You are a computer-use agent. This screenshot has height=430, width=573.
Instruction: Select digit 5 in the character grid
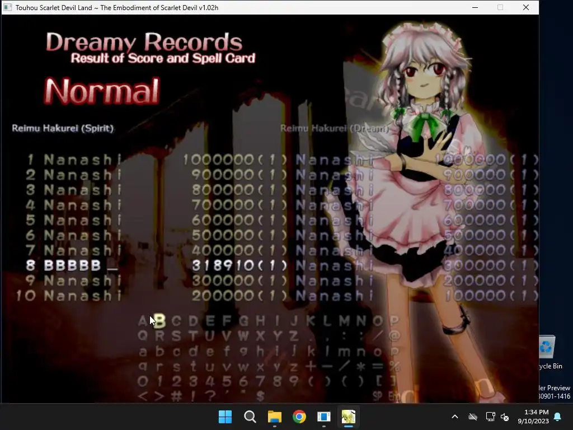[x=227, y=381]
